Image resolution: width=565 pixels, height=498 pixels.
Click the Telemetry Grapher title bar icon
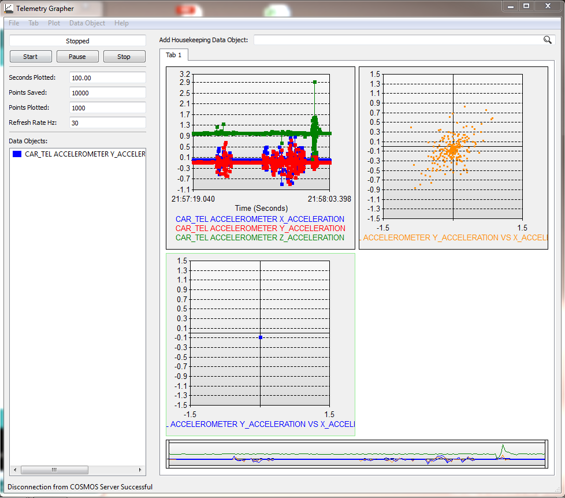coord(9,8)
